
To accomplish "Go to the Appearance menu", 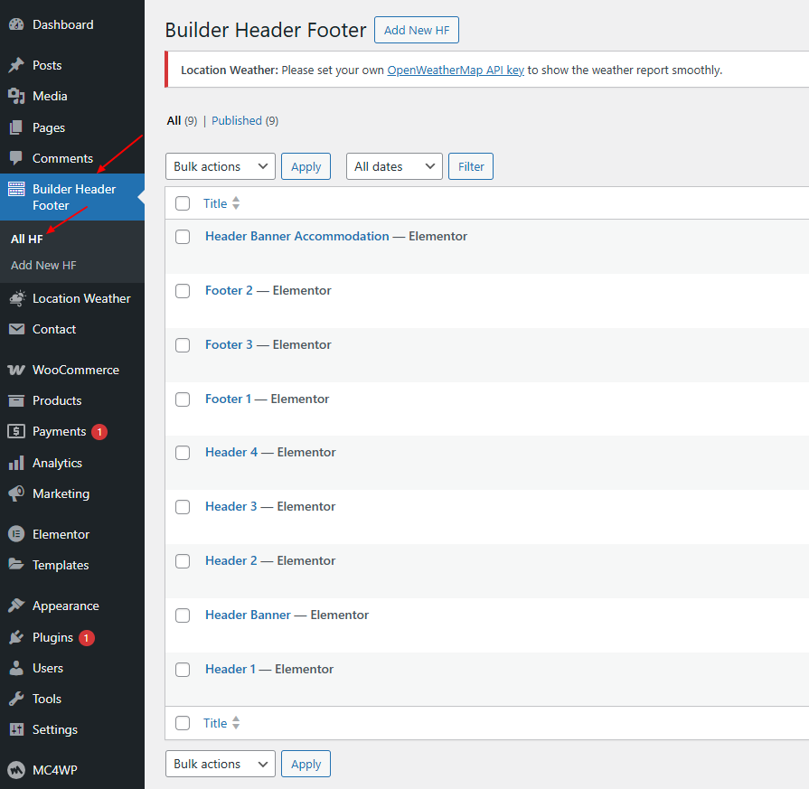I will tap(65, 606).
